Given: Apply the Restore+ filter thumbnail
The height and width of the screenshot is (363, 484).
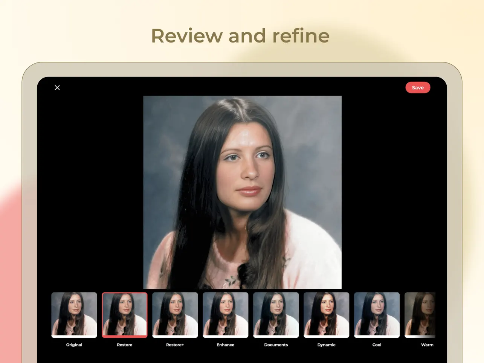Looking at the screenshot, I should (175, 315).
